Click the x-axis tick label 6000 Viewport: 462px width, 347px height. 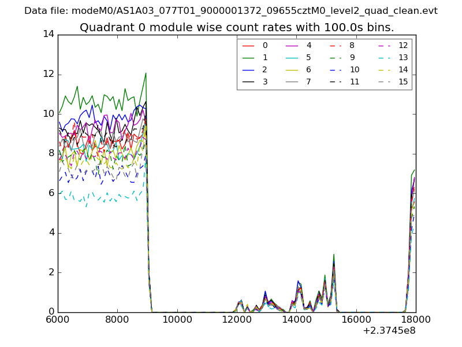[58, 320]
